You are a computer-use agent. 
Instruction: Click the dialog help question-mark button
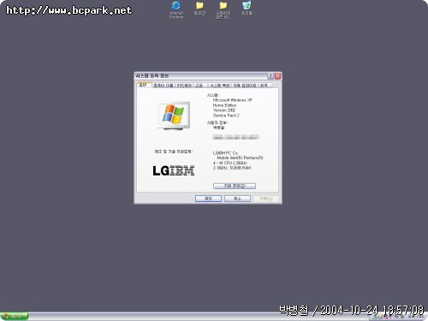pos(270,76)
